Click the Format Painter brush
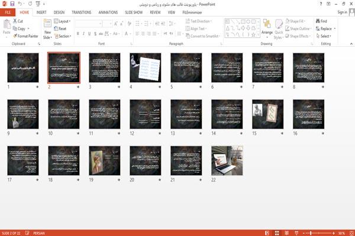Screen dimensions: 355x236 coord(25,36)
